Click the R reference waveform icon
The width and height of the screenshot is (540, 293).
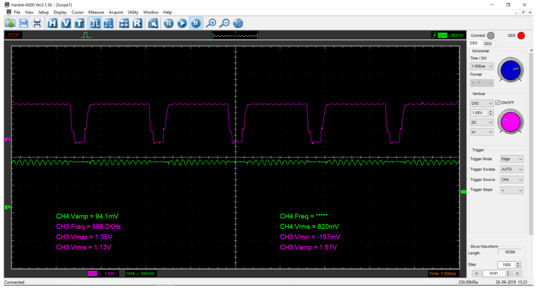137,23
